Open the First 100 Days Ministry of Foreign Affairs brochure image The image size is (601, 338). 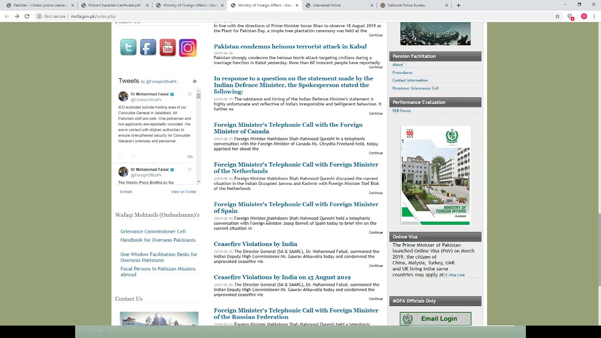pyautogui.click(x=435, y=176)
